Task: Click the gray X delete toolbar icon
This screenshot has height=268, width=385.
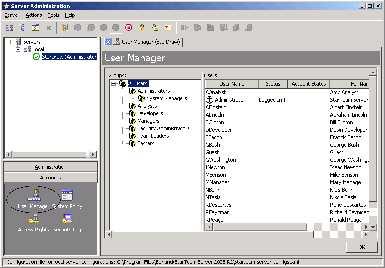Action: tap(48, 28)
